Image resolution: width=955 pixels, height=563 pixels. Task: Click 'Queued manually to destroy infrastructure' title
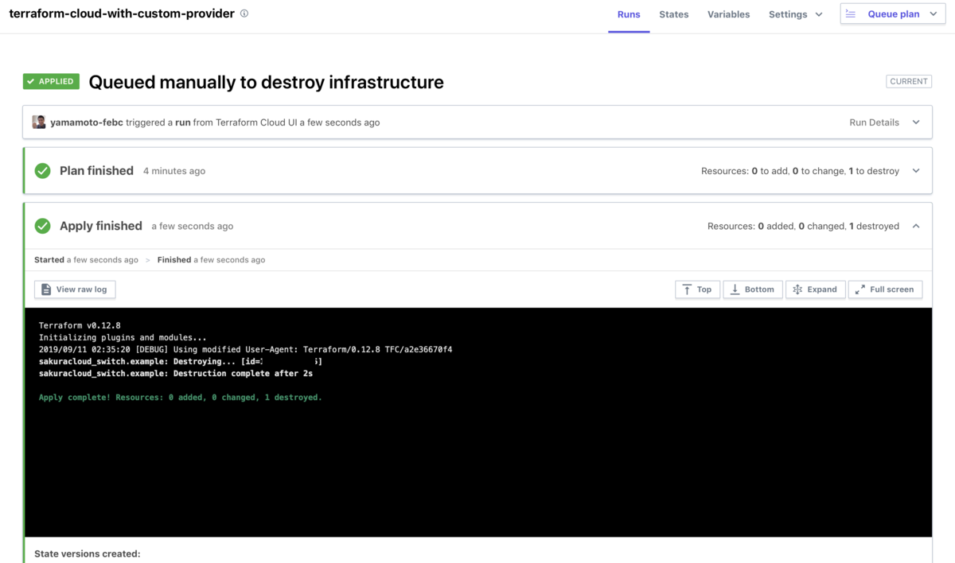click(x=266, y=82)
